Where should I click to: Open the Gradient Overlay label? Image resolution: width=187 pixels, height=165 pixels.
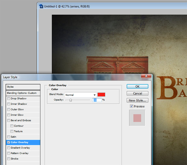point(20,148)
